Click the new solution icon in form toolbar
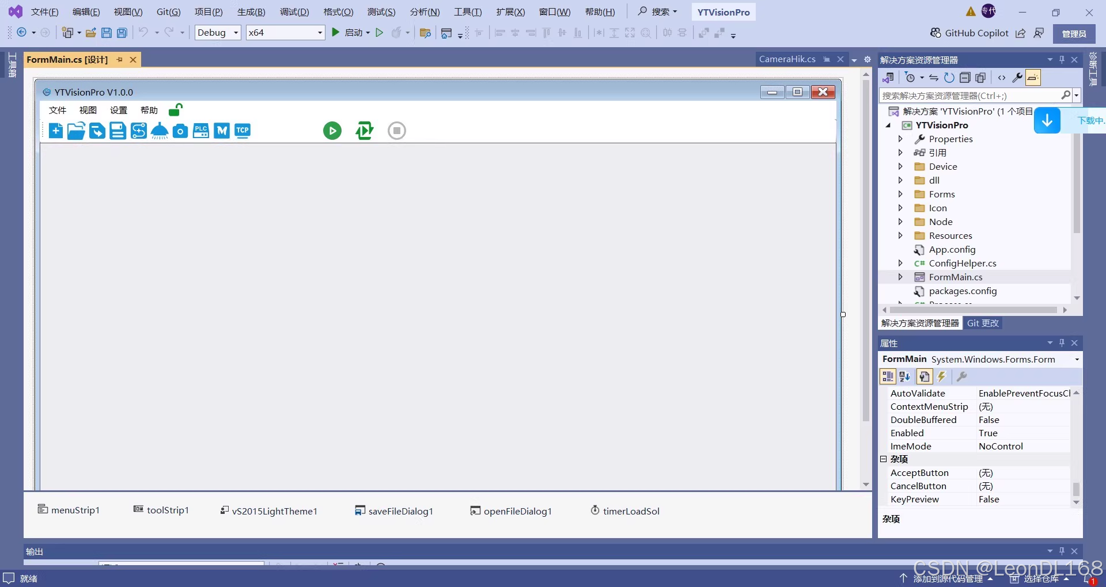The height and width of the screenshot is (587, 1106). 56,131
